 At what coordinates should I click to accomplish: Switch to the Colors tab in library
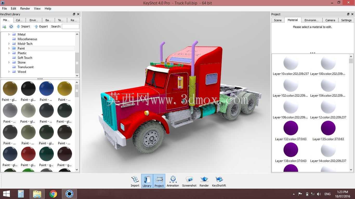(19, 20)
